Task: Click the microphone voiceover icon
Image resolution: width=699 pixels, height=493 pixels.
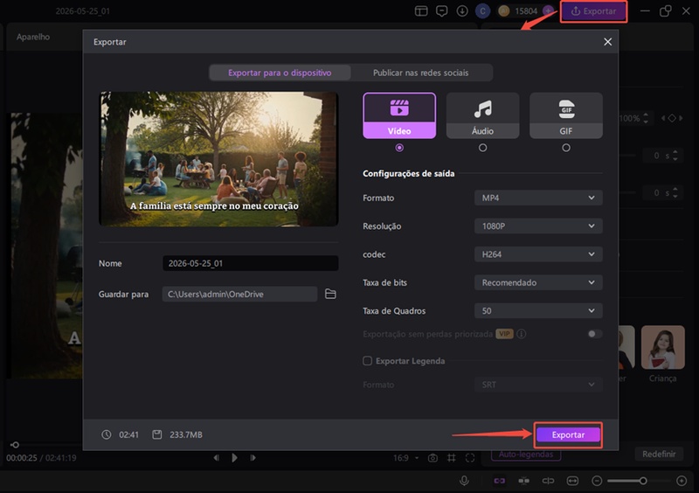Action: click(x=464, y=481)
